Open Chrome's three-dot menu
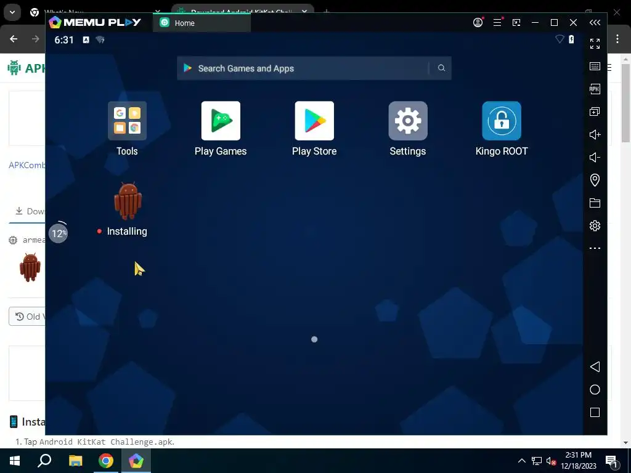 (x=617, y=39)
